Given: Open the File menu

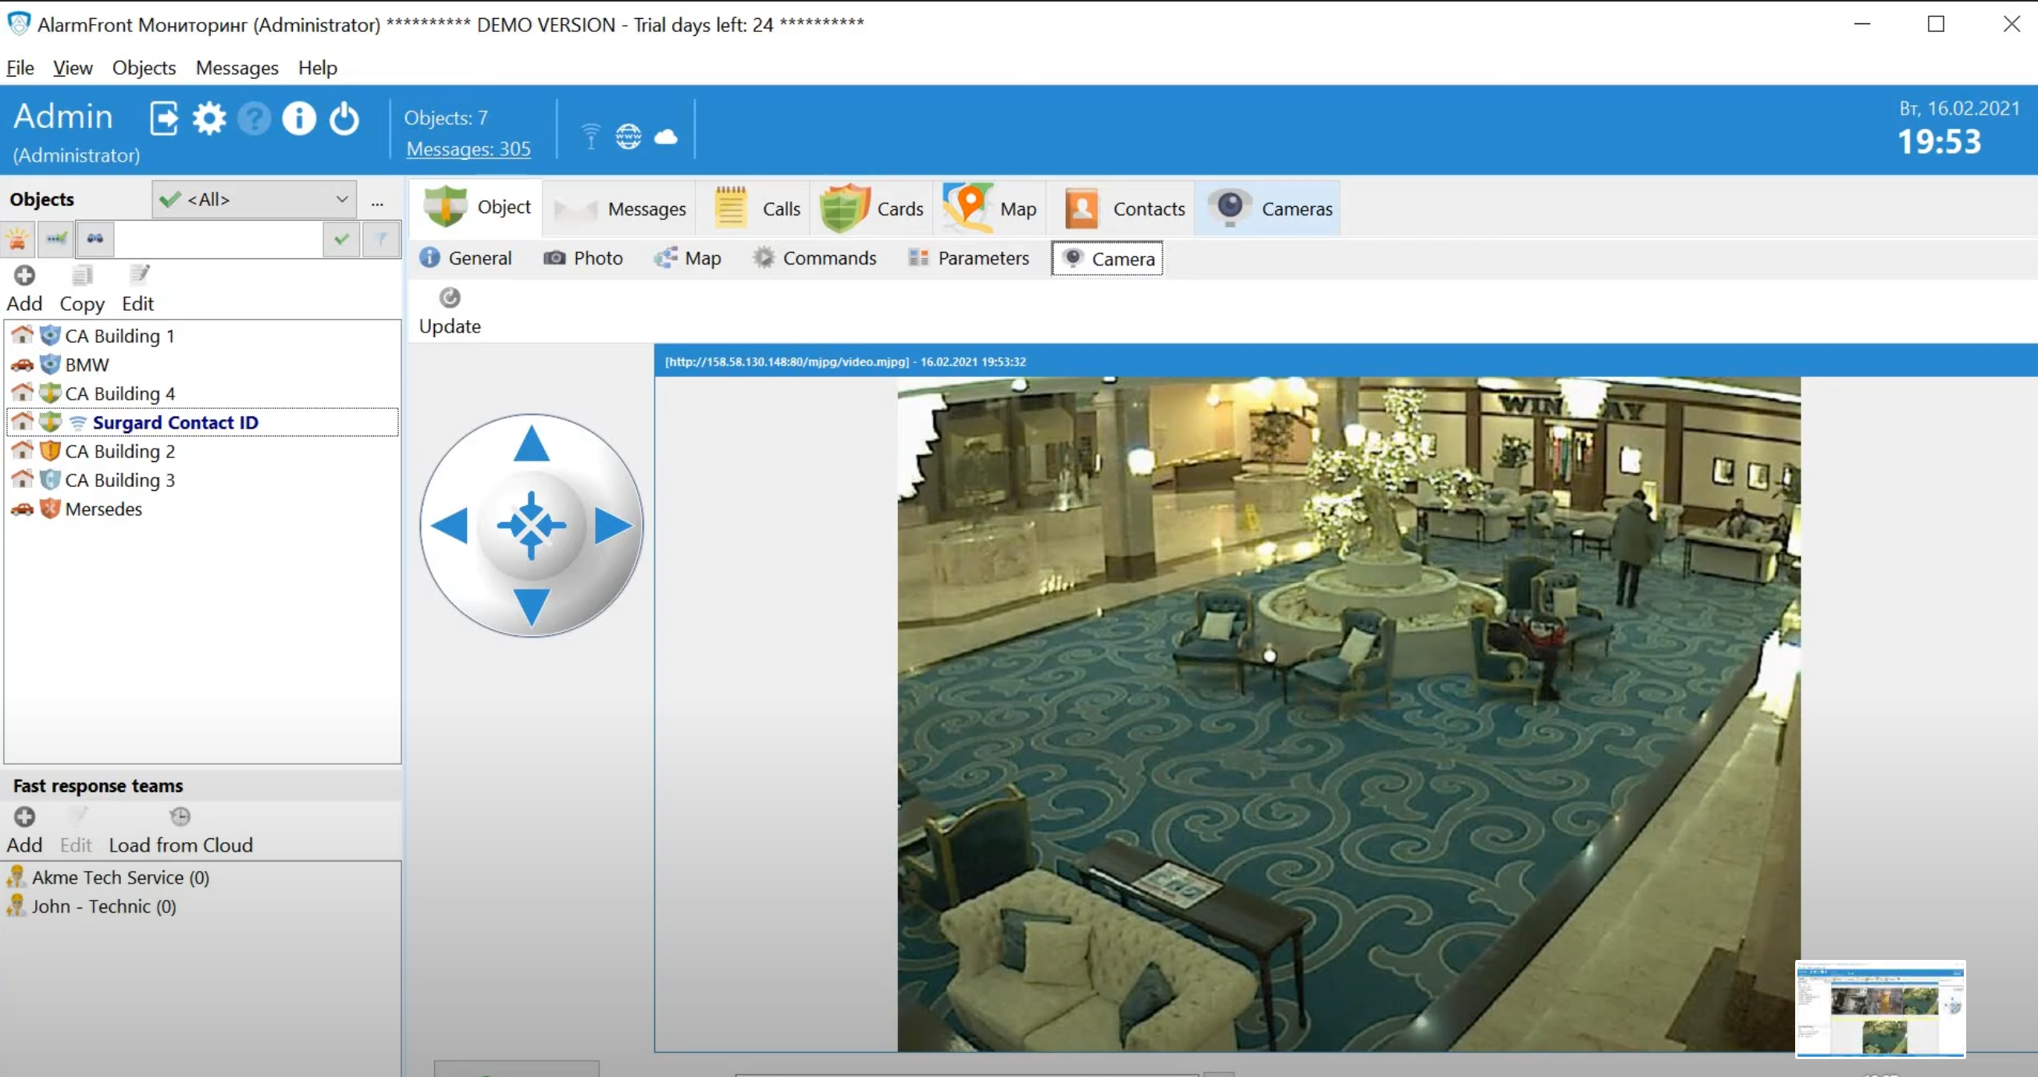Looking at the screenshot, I should (x=20, y=68).
